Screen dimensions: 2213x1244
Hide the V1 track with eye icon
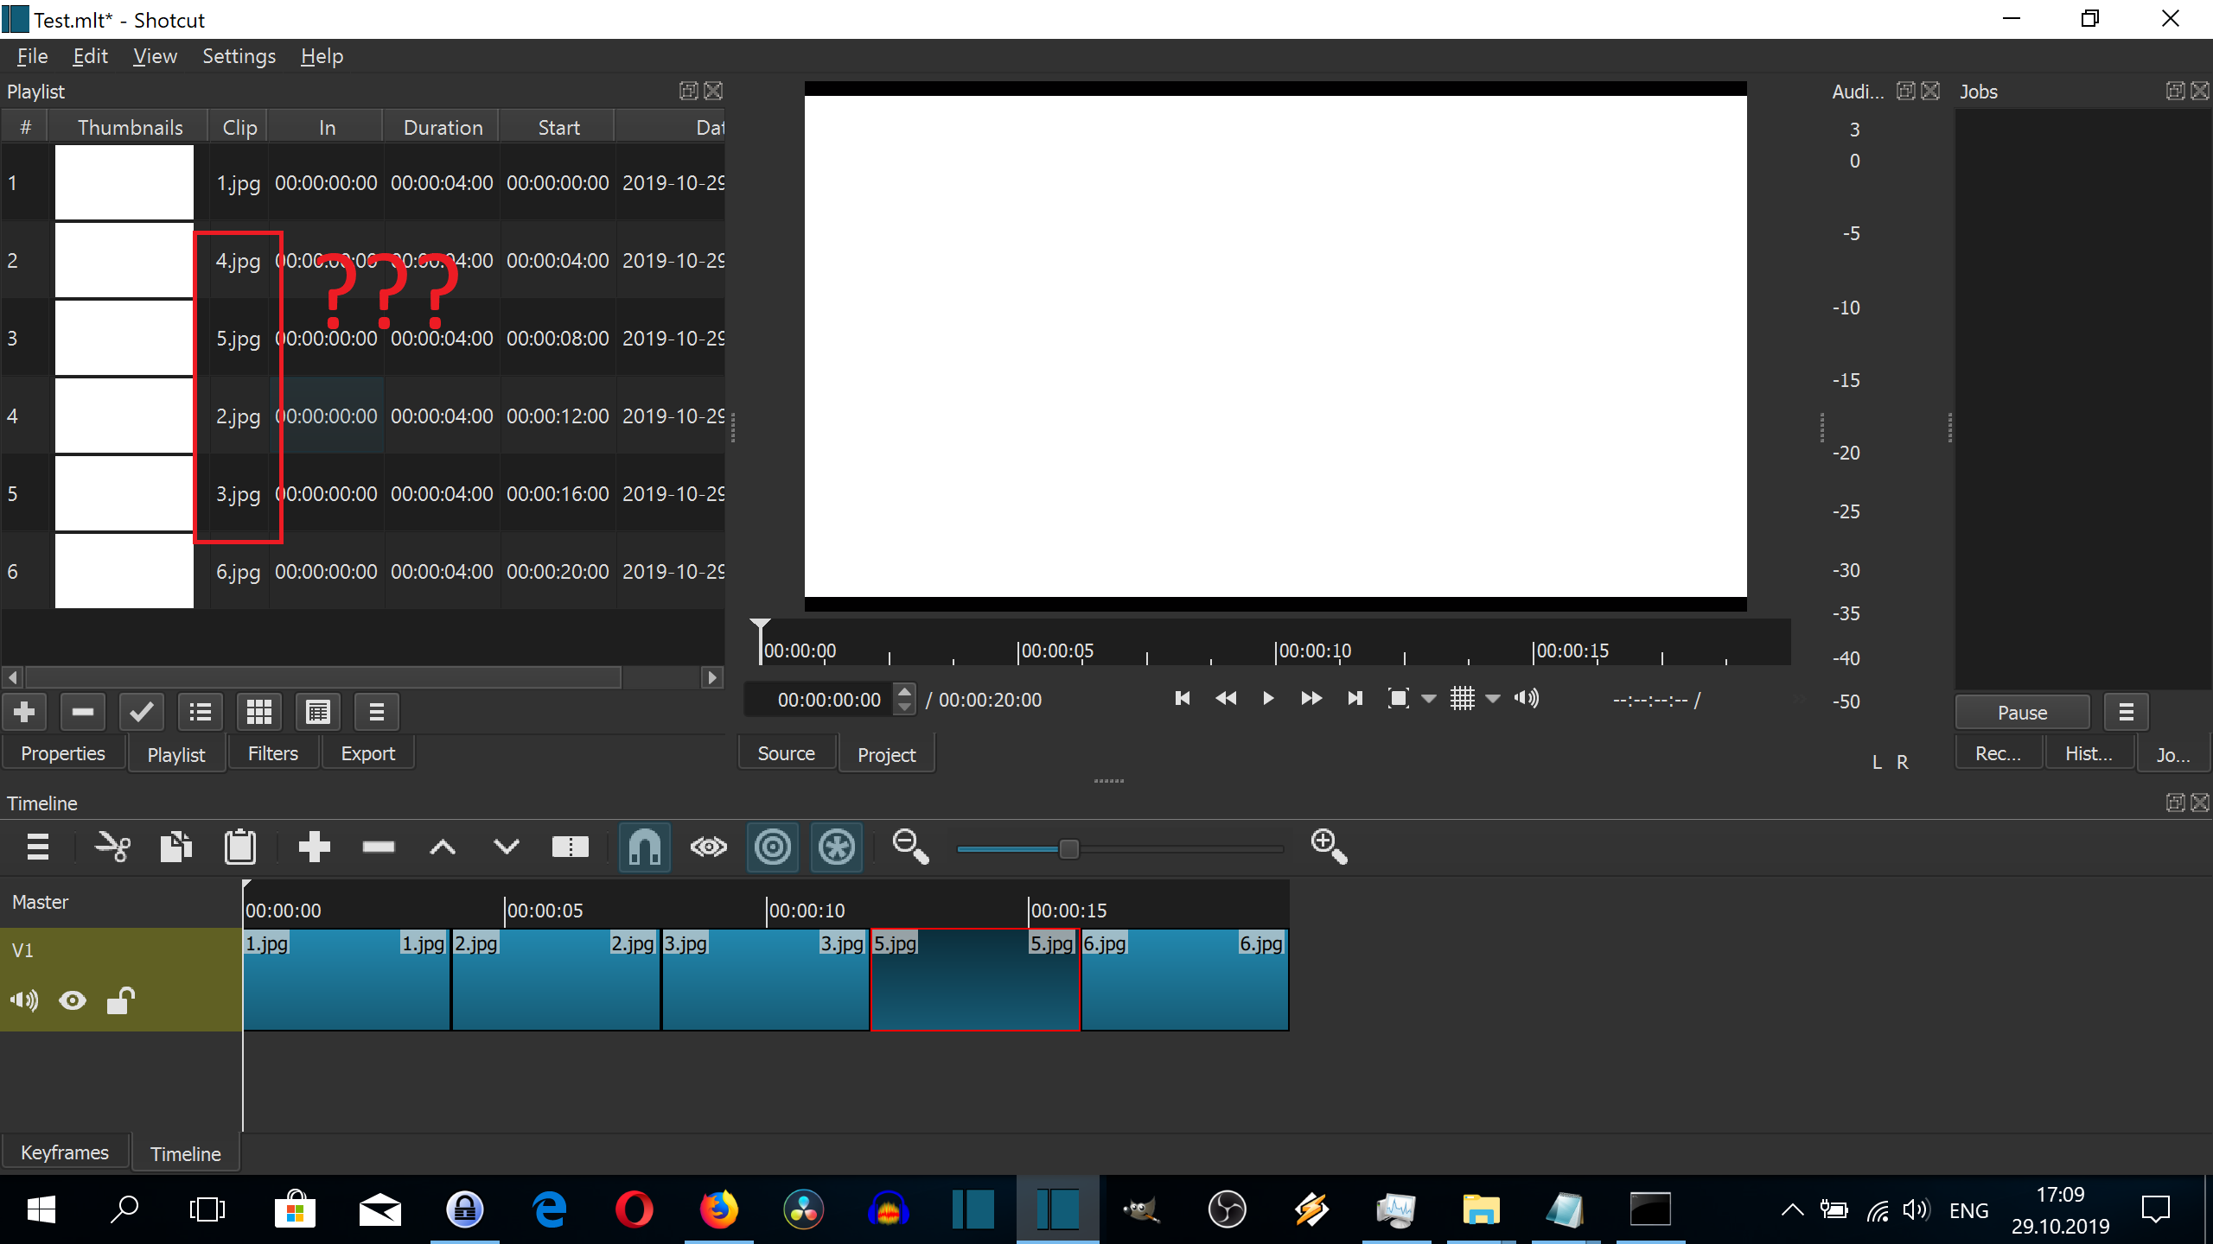73,1001
